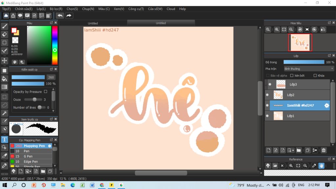Open the Pha trộn blend mode dropdown

(x=309, y=69)
